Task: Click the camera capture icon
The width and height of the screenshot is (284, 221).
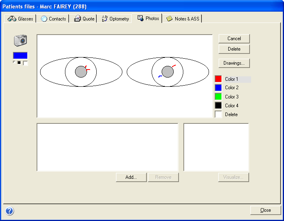Action: [20, 40]
